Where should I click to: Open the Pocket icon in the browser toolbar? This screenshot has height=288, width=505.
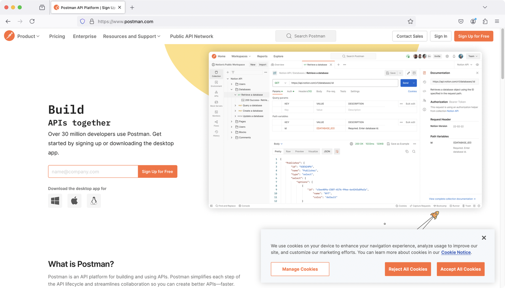(x=461, y=22)
